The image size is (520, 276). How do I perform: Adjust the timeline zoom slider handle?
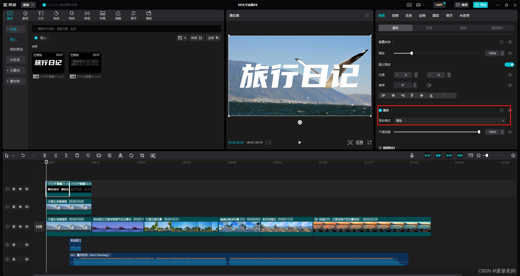(x=487, y=155)
